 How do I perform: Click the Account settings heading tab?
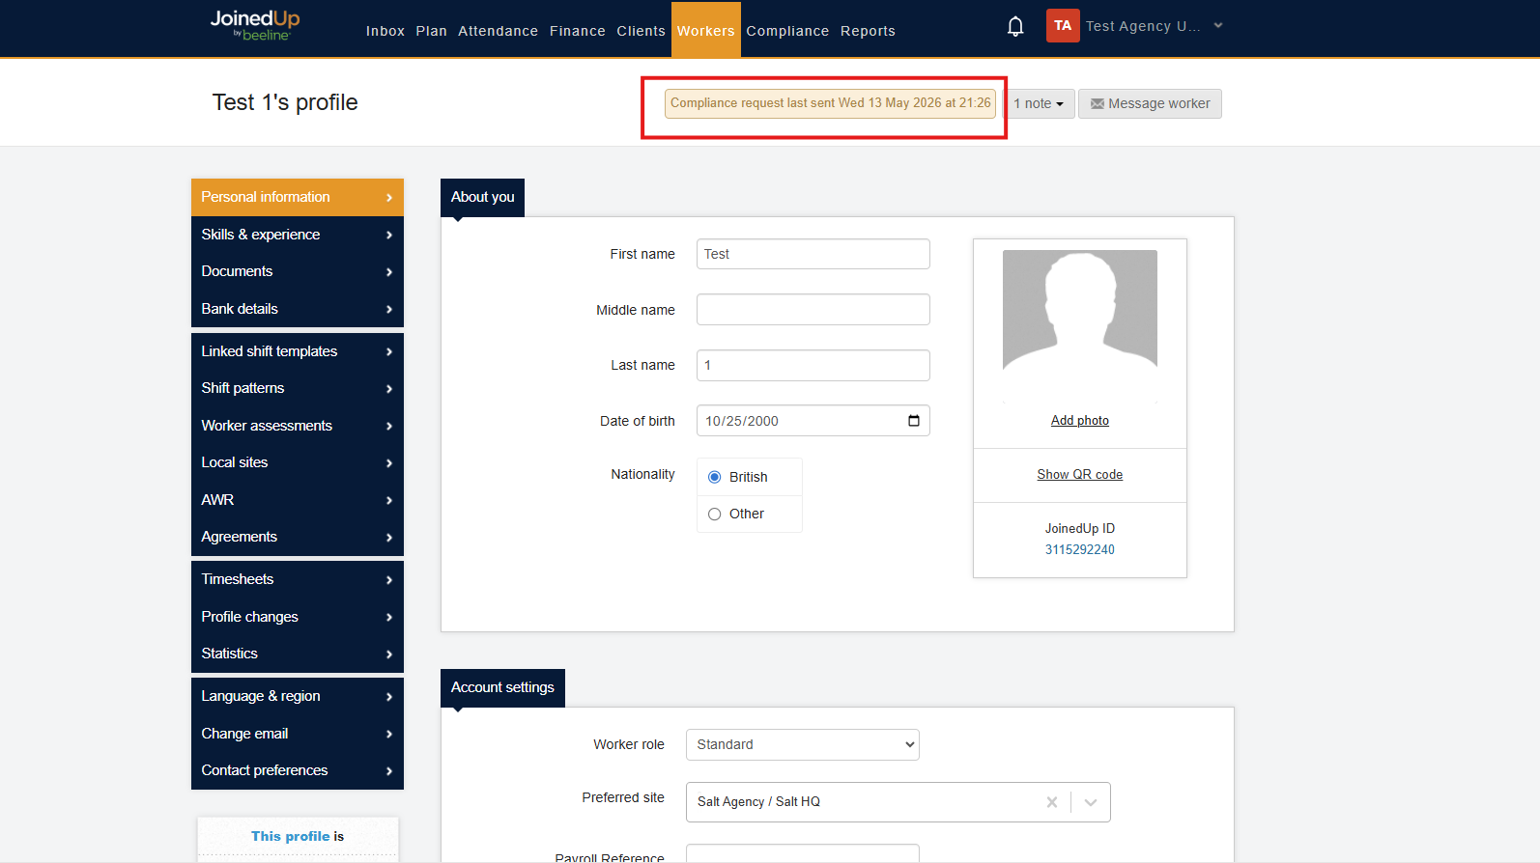tap(503, 687)
